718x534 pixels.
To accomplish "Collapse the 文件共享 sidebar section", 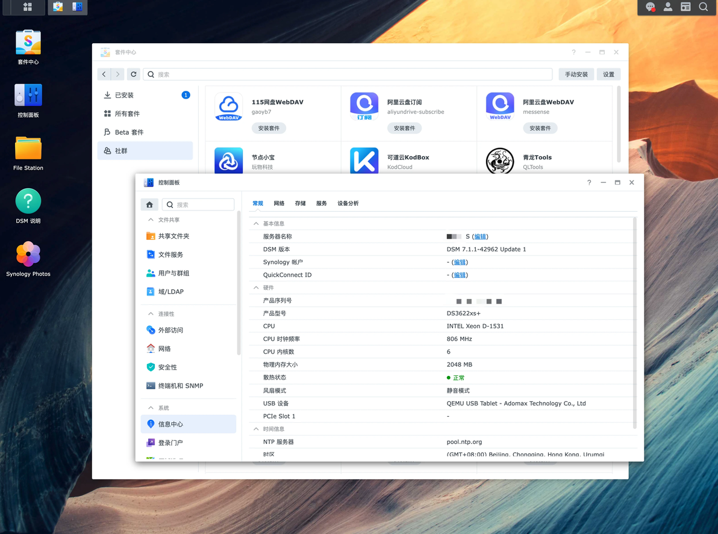I will click(x=151, y=220).
